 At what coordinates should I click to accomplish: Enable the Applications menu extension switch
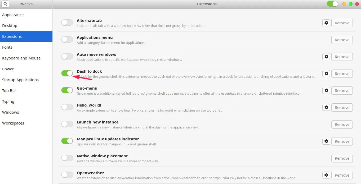click(x=67, y=40)
